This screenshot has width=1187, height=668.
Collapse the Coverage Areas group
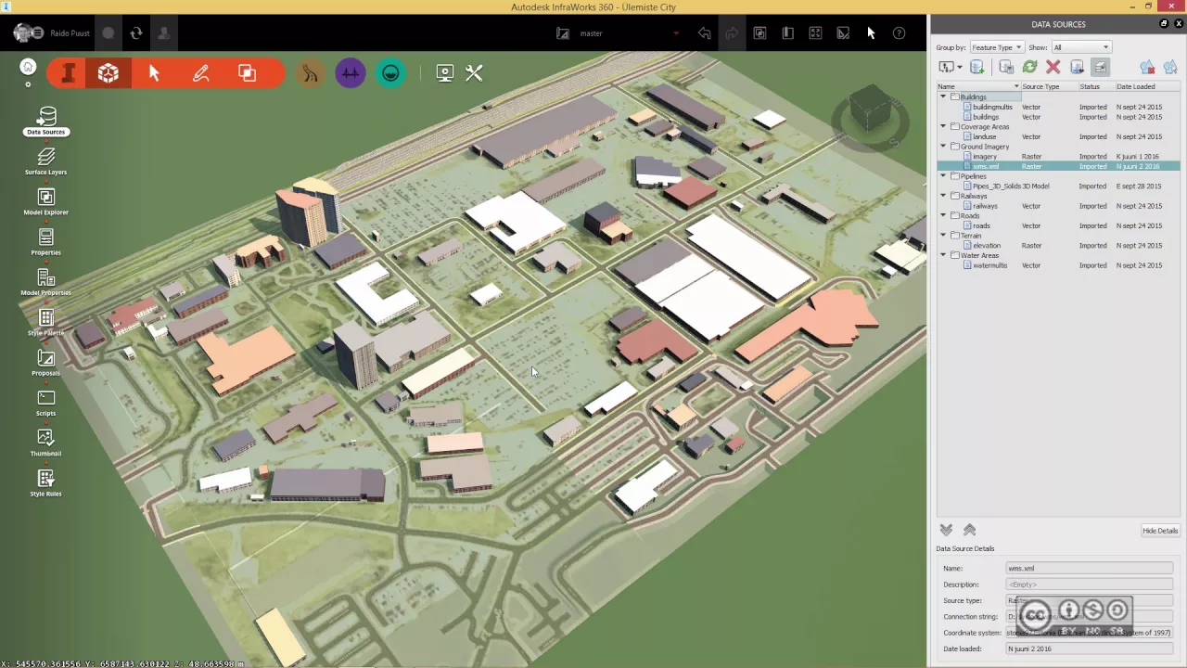[x=943, y=126]
